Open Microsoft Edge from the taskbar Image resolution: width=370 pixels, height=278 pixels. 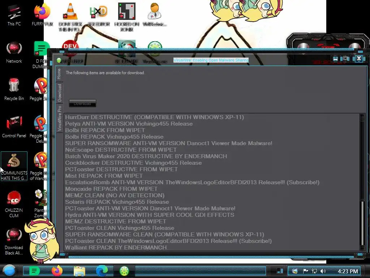pyautogui.click(x=102, y=271)
